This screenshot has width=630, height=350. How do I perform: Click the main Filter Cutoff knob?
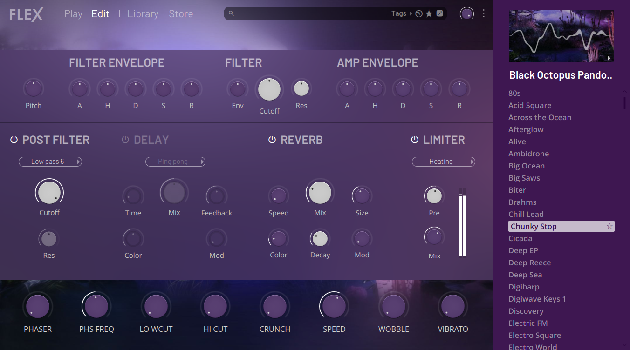(x=269, y=89)
